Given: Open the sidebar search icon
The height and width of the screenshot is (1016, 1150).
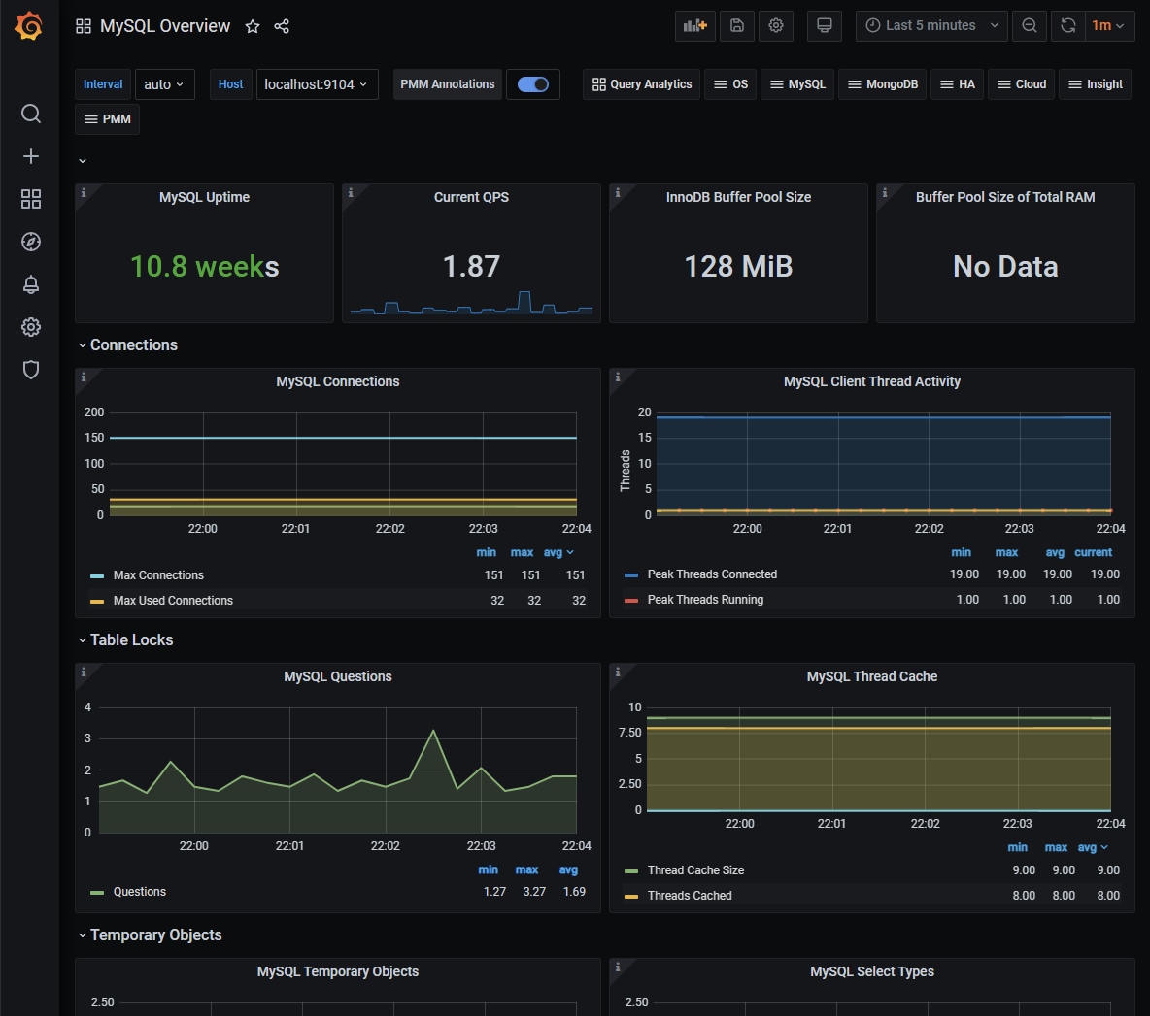Looking at the screenshot, I should coord(31,114).
